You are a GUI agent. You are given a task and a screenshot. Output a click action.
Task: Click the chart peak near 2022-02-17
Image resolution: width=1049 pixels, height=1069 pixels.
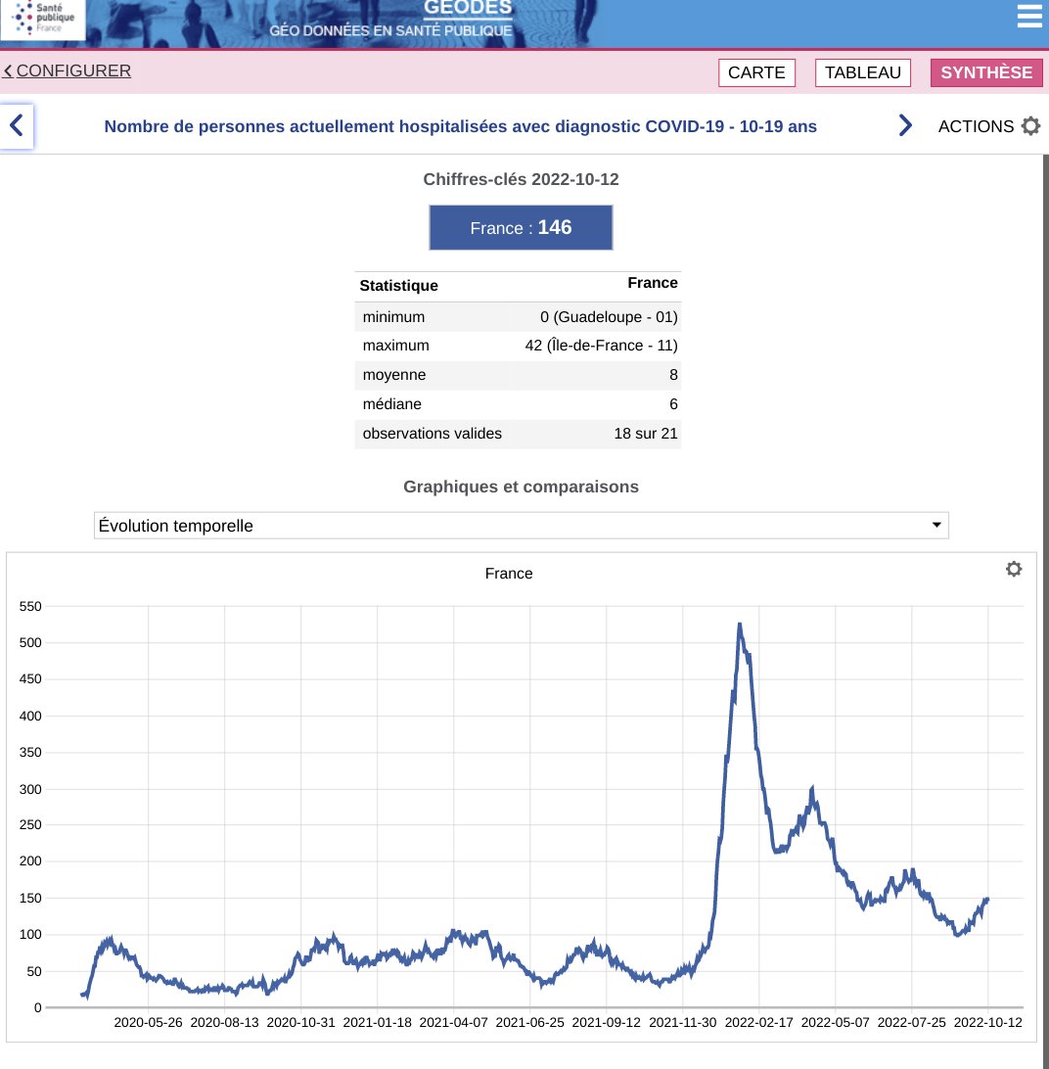click(740, 625)
